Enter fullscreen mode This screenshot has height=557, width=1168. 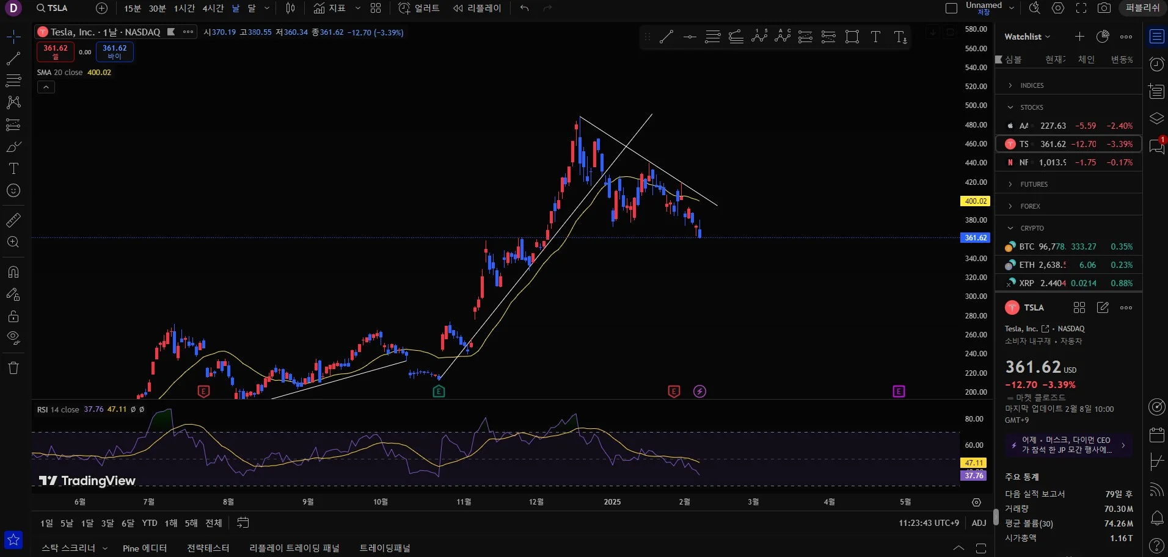[1081, 8]
